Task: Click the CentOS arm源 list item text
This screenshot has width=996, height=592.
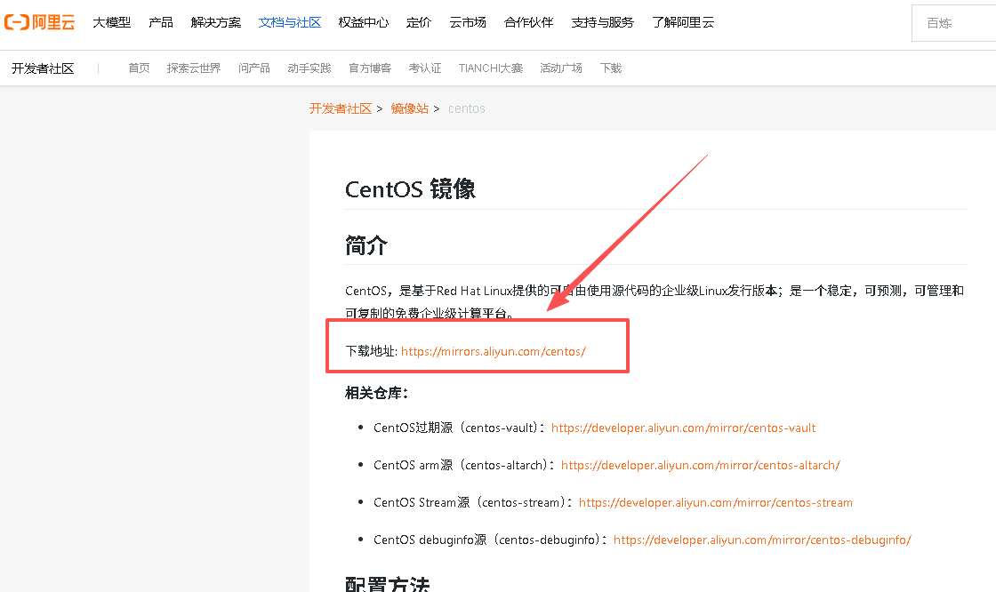Action: tap(464, 465)
